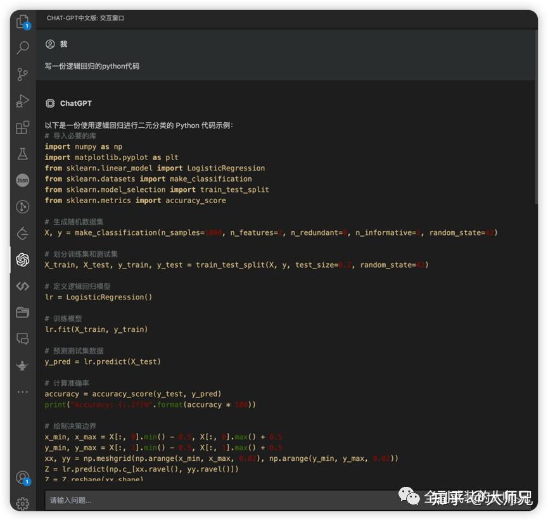Open Run and Debug view

tap(23, 101)
